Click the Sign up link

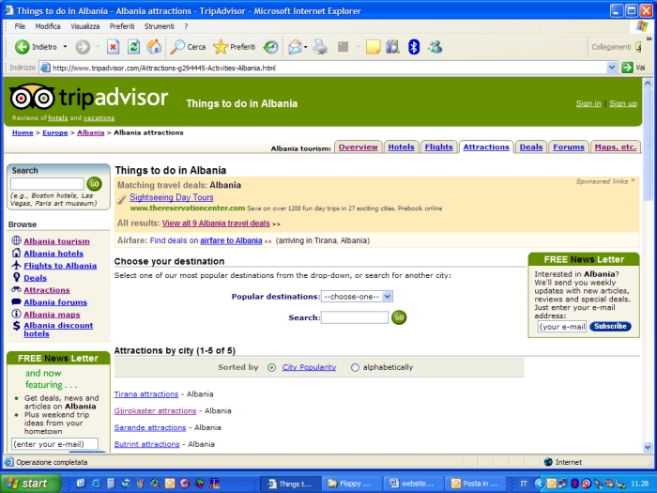623,103
